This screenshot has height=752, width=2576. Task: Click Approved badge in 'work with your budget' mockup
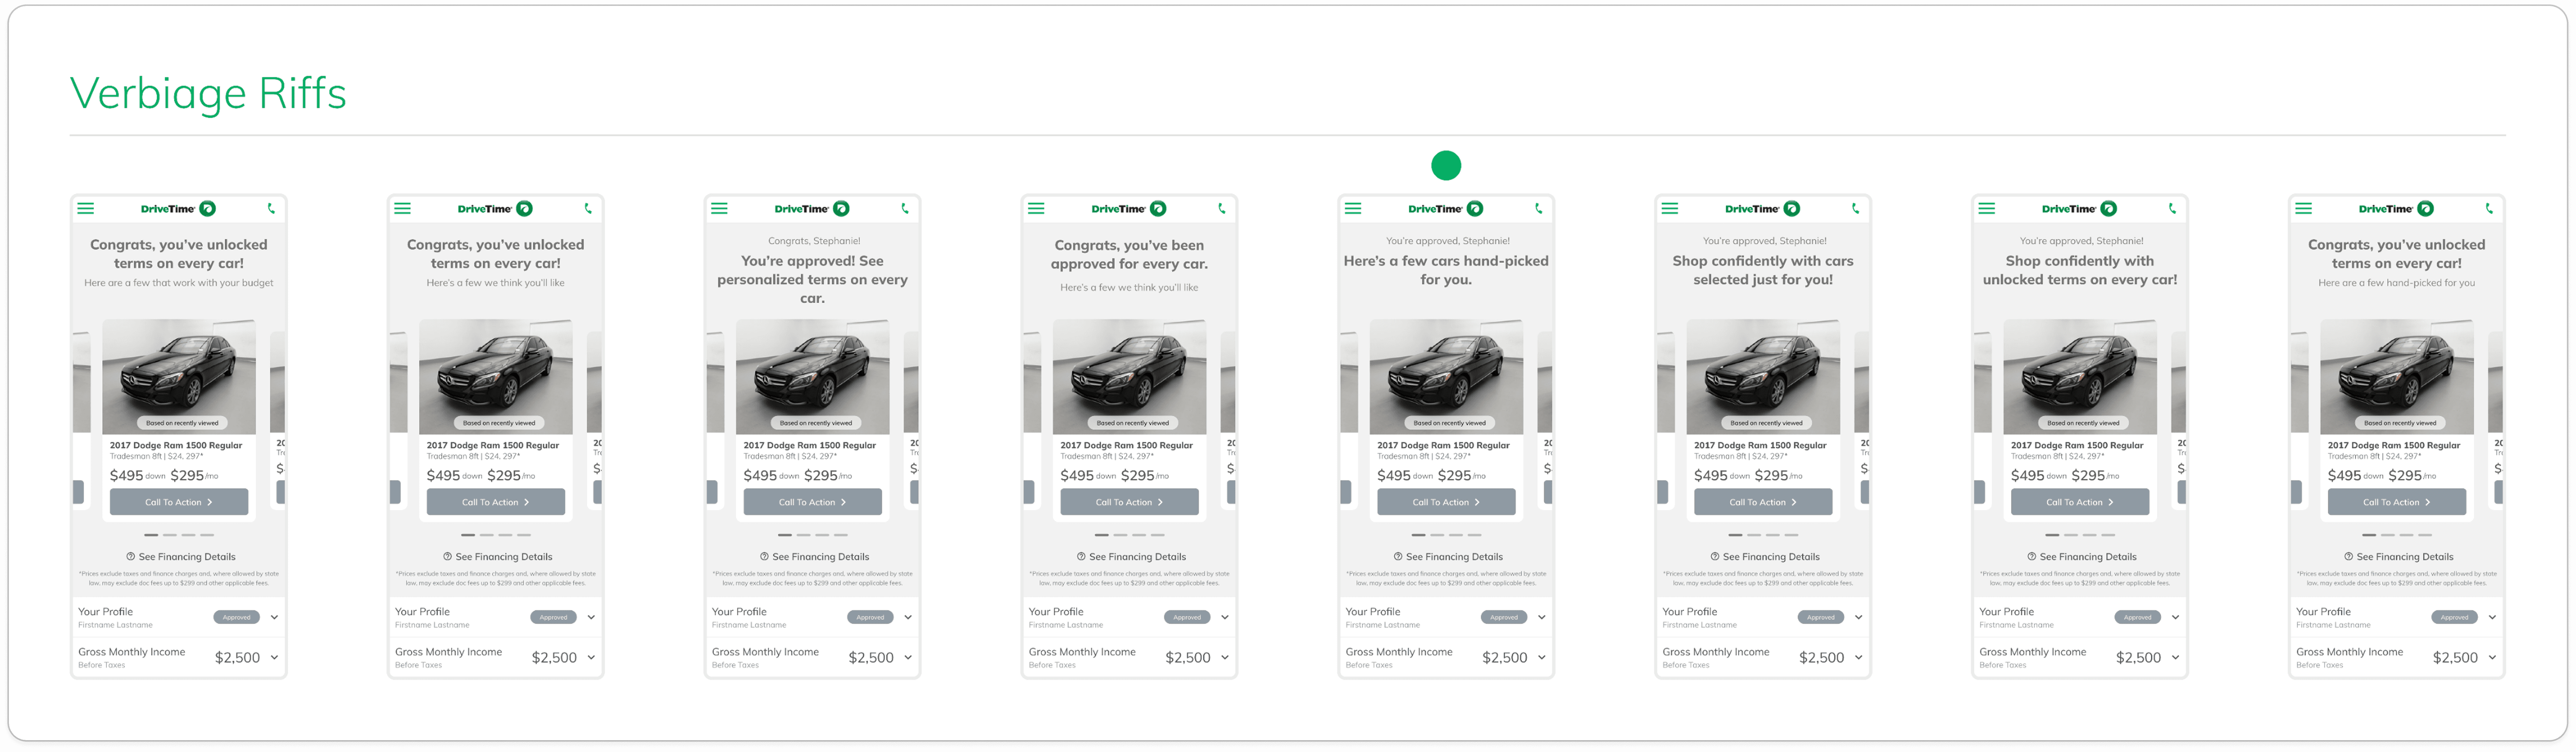tap(237, 617)
